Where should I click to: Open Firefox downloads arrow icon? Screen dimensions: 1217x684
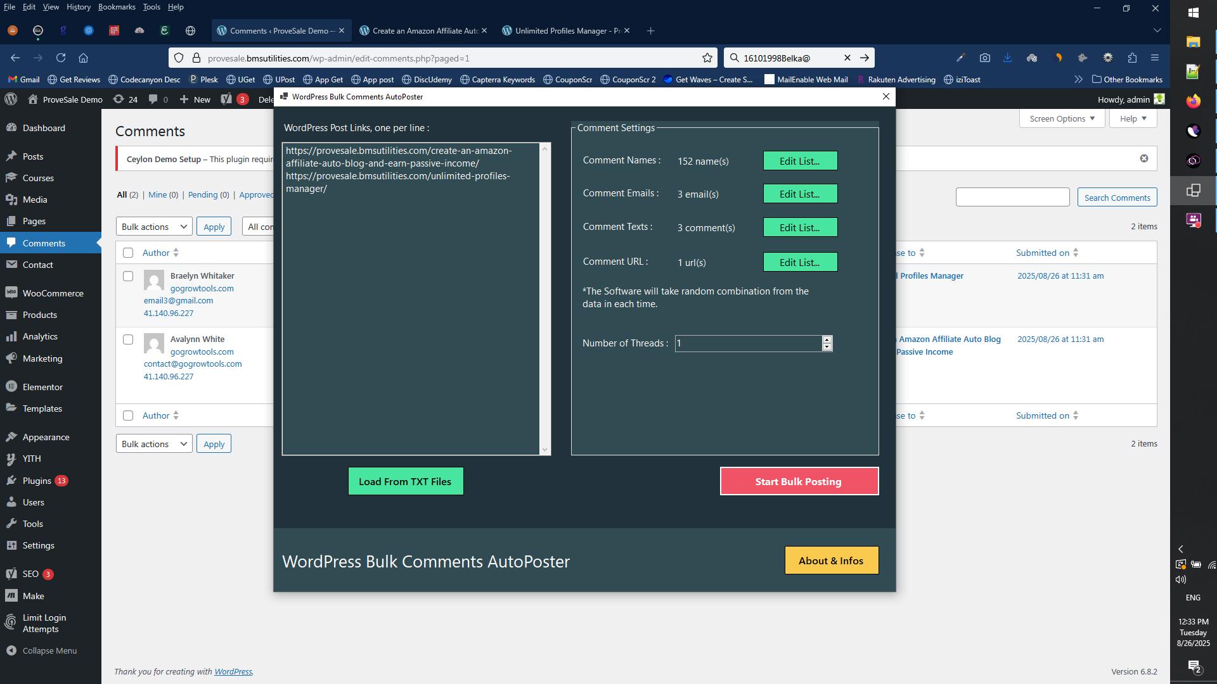pos(1007,58)
